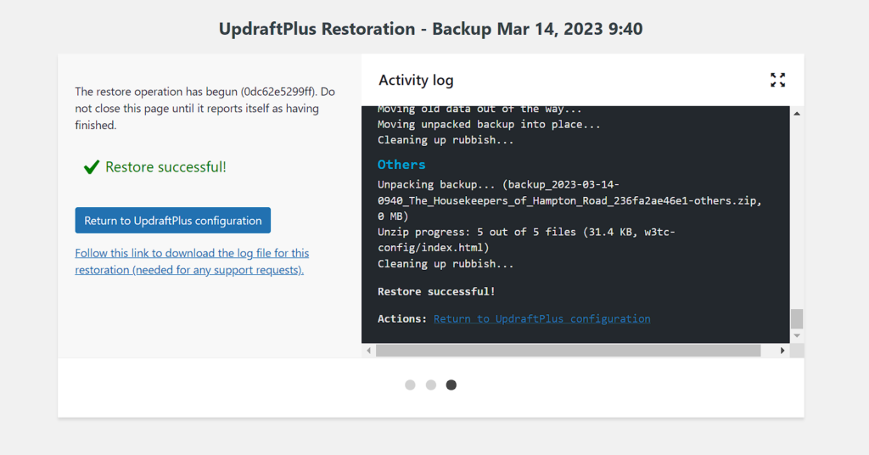
Task: Expand the Activity log to fullscreen
Action: tap(777, 80)
